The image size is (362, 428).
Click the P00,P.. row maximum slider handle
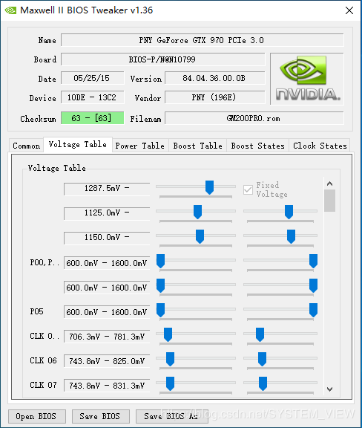[314, 261]
